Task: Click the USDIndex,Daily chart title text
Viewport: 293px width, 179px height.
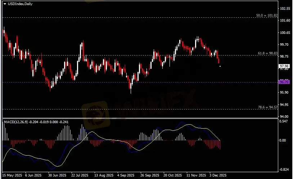Action: click(20, 4)
